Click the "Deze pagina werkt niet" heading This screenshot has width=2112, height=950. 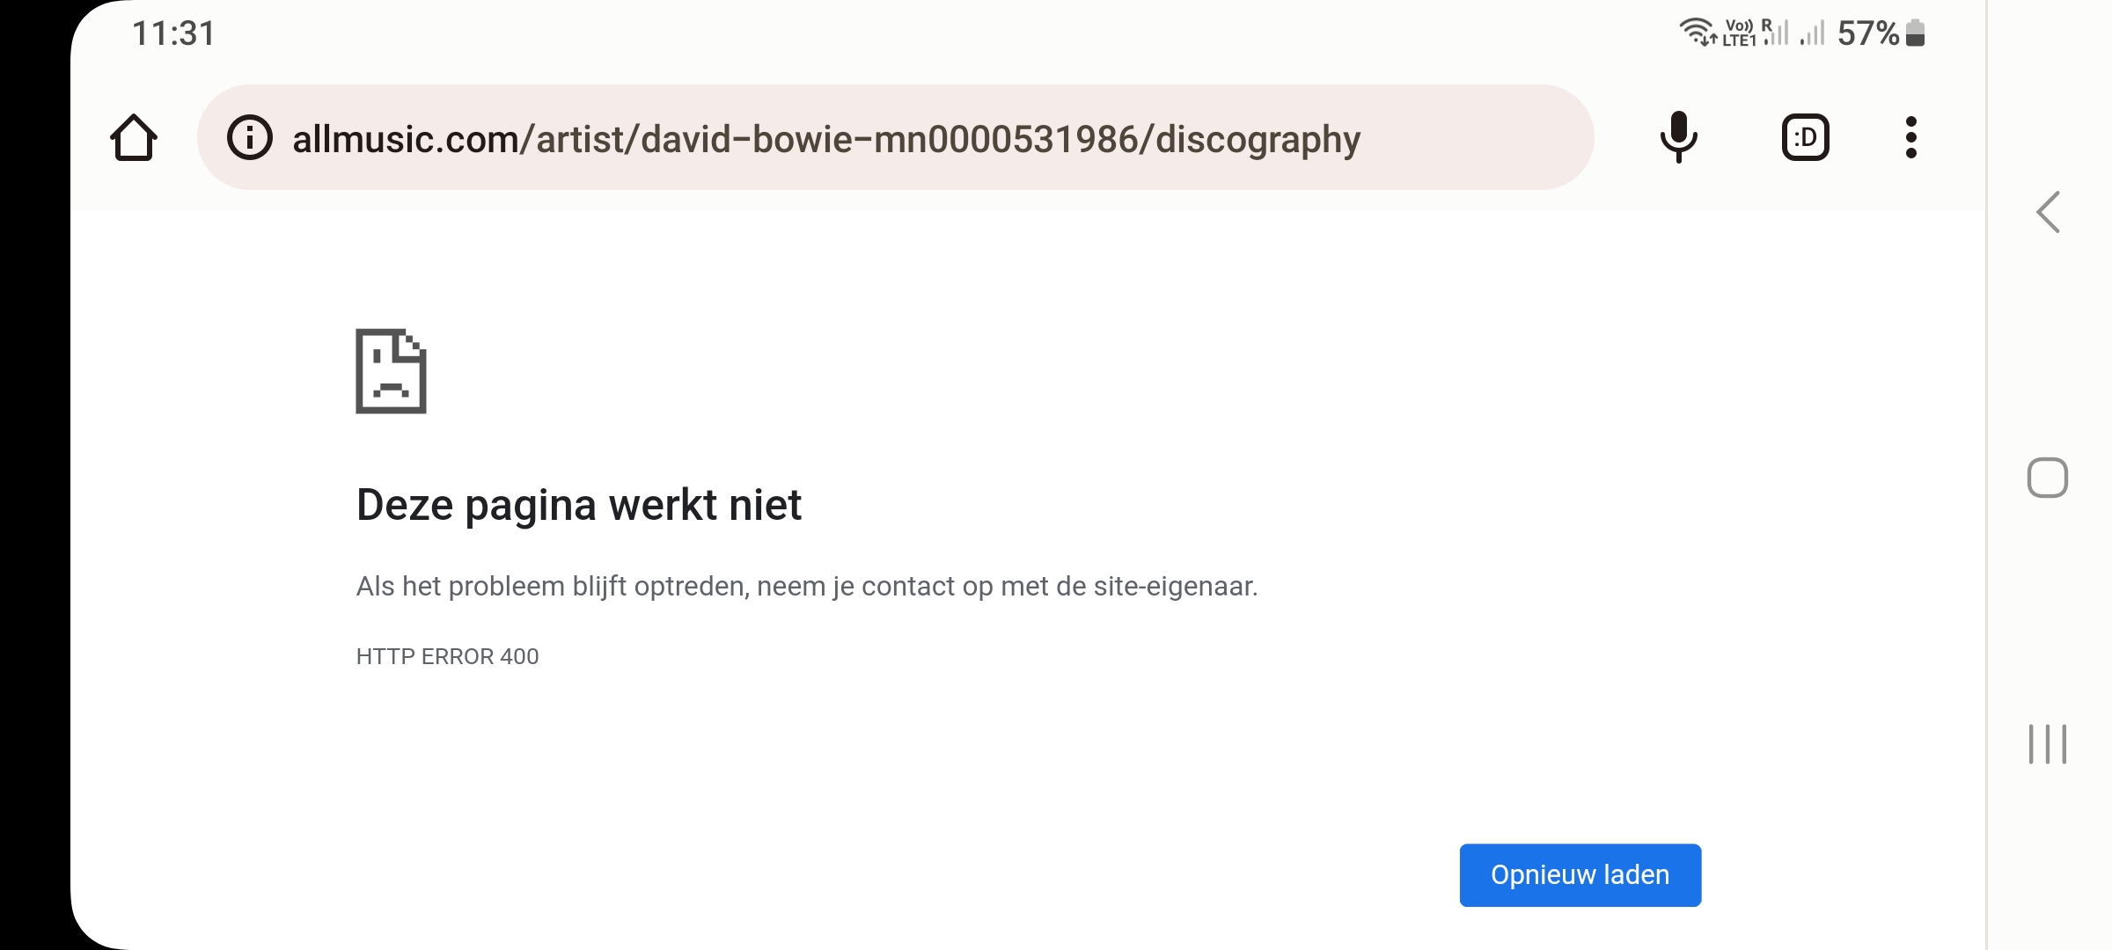point(578,505)
